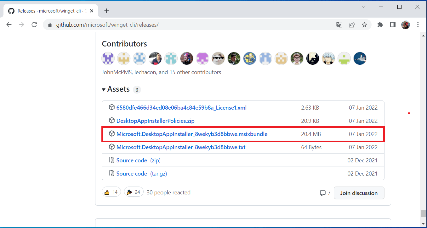Open the Extensions puzzle icon
Viewport: 427px width, 228px height.
[380, 24]
